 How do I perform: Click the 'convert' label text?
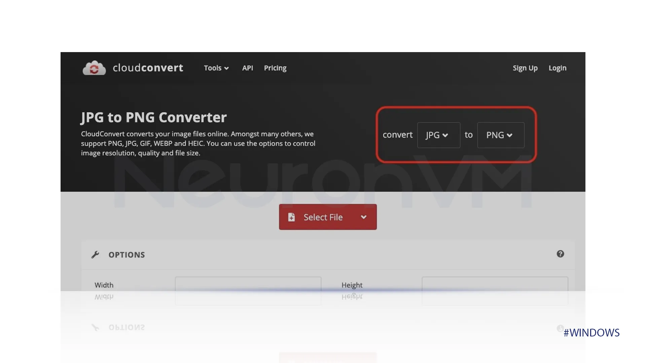click(x=398, y=135)
